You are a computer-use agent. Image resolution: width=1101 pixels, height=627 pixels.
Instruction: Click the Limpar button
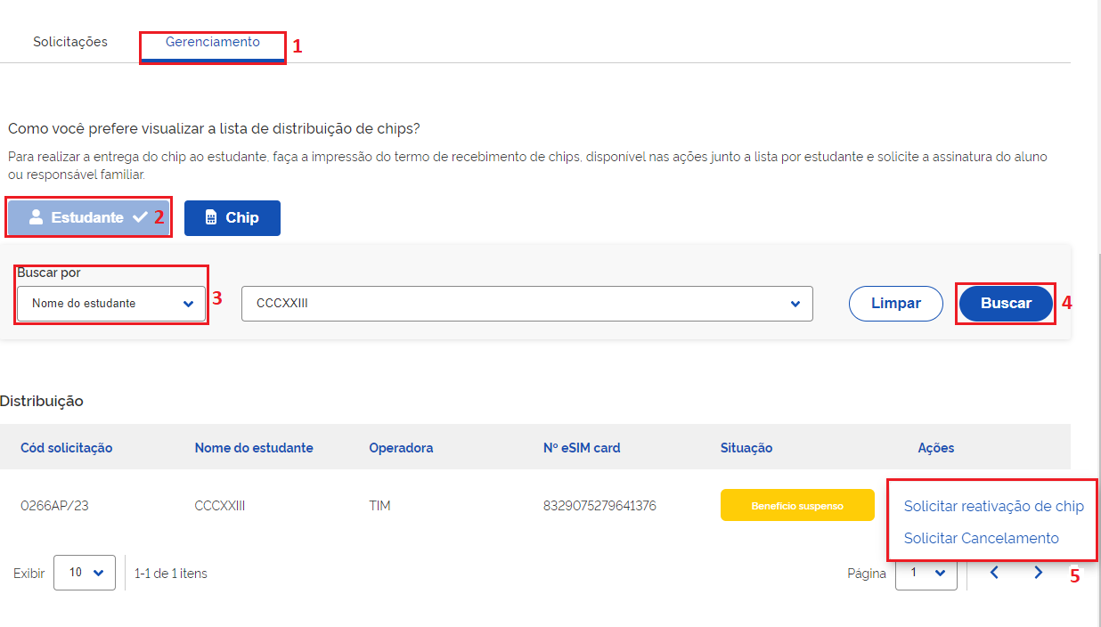pos(895,304)
